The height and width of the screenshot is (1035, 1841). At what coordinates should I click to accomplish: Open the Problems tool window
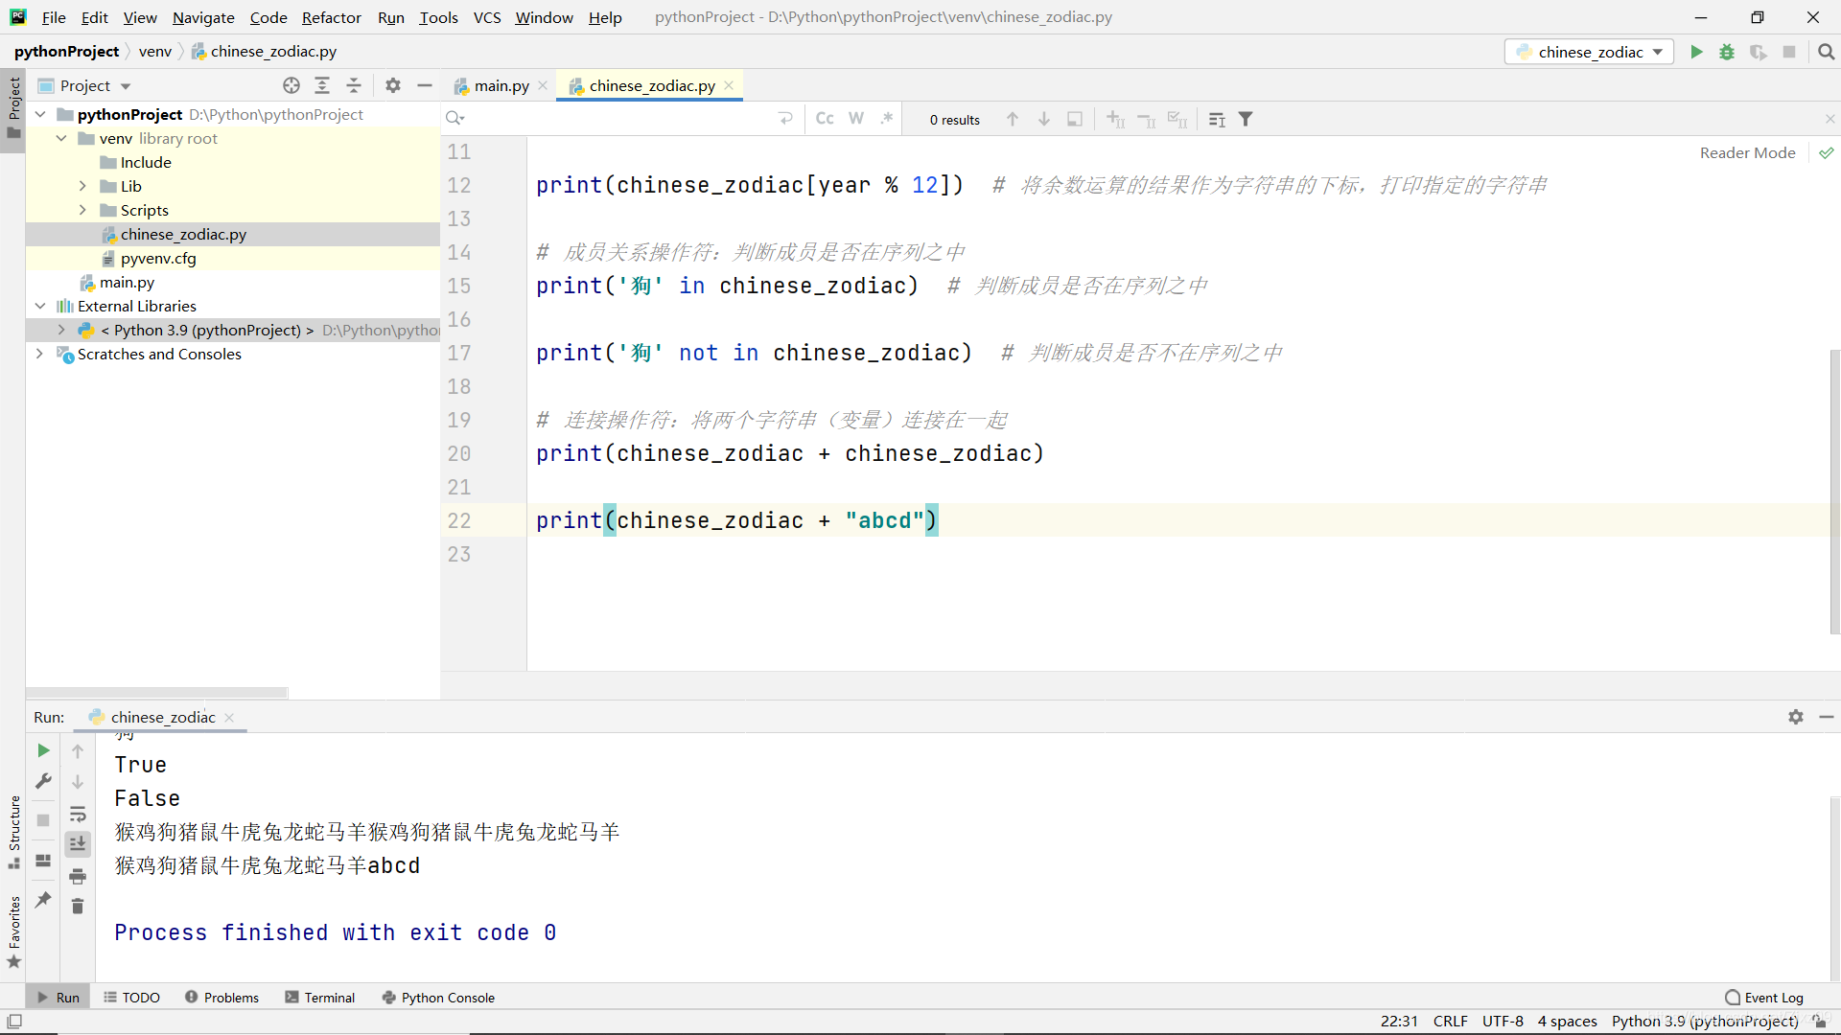221,998
